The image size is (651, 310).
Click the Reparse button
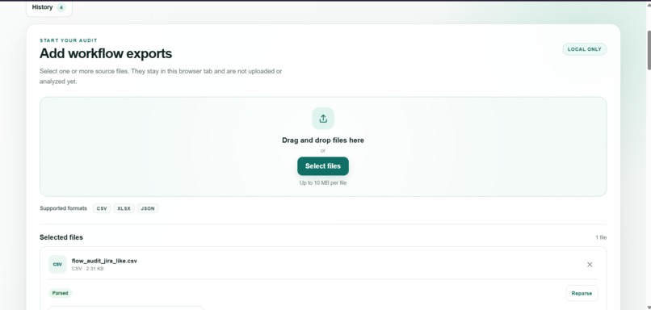click(x=582, y=293)
